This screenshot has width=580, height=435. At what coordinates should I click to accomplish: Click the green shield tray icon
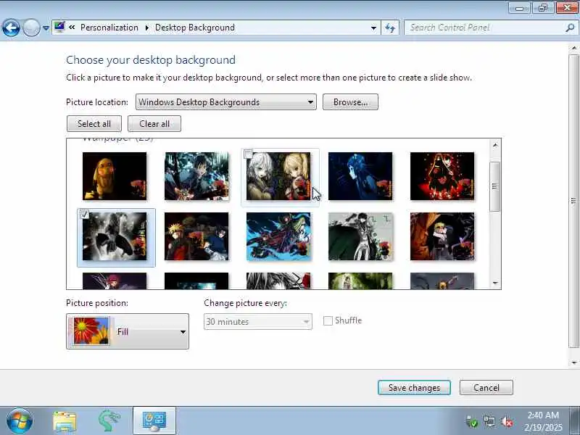[472, 422]
